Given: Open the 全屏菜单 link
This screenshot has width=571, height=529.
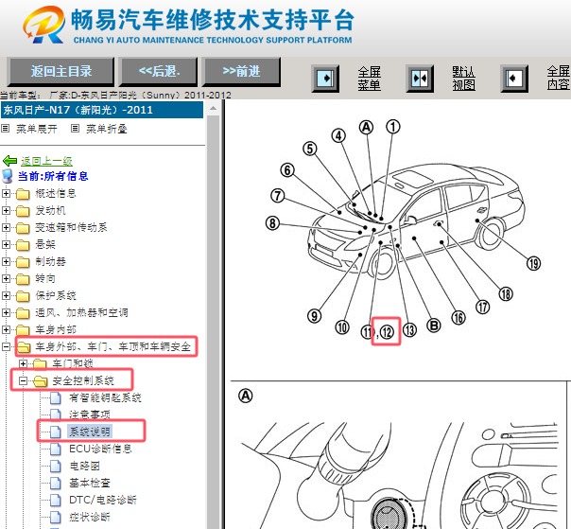Looking at the screenshot, I should coord(370,79).
